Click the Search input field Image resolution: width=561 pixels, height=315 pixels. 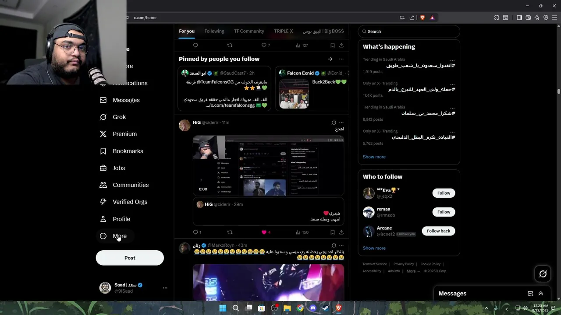(x=409, y=31)
